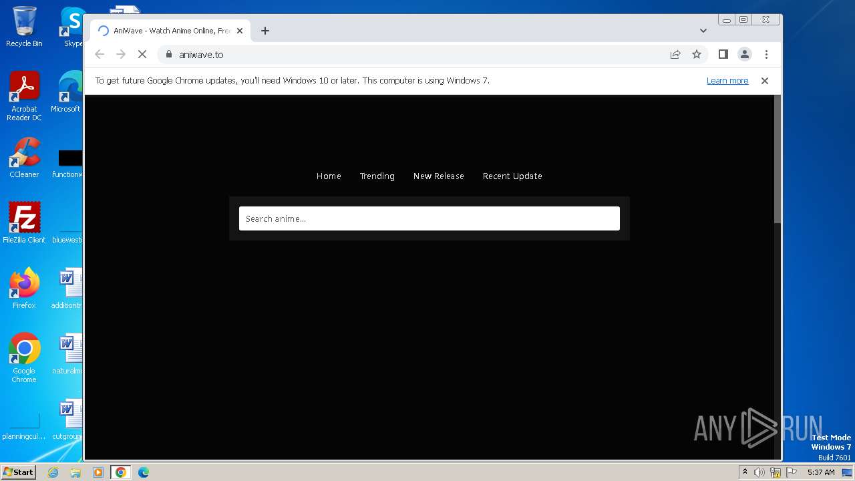Click the taskbar clock showing 5:37 AM
Screen dimensions: 855x481
click(x=821, y=472)
